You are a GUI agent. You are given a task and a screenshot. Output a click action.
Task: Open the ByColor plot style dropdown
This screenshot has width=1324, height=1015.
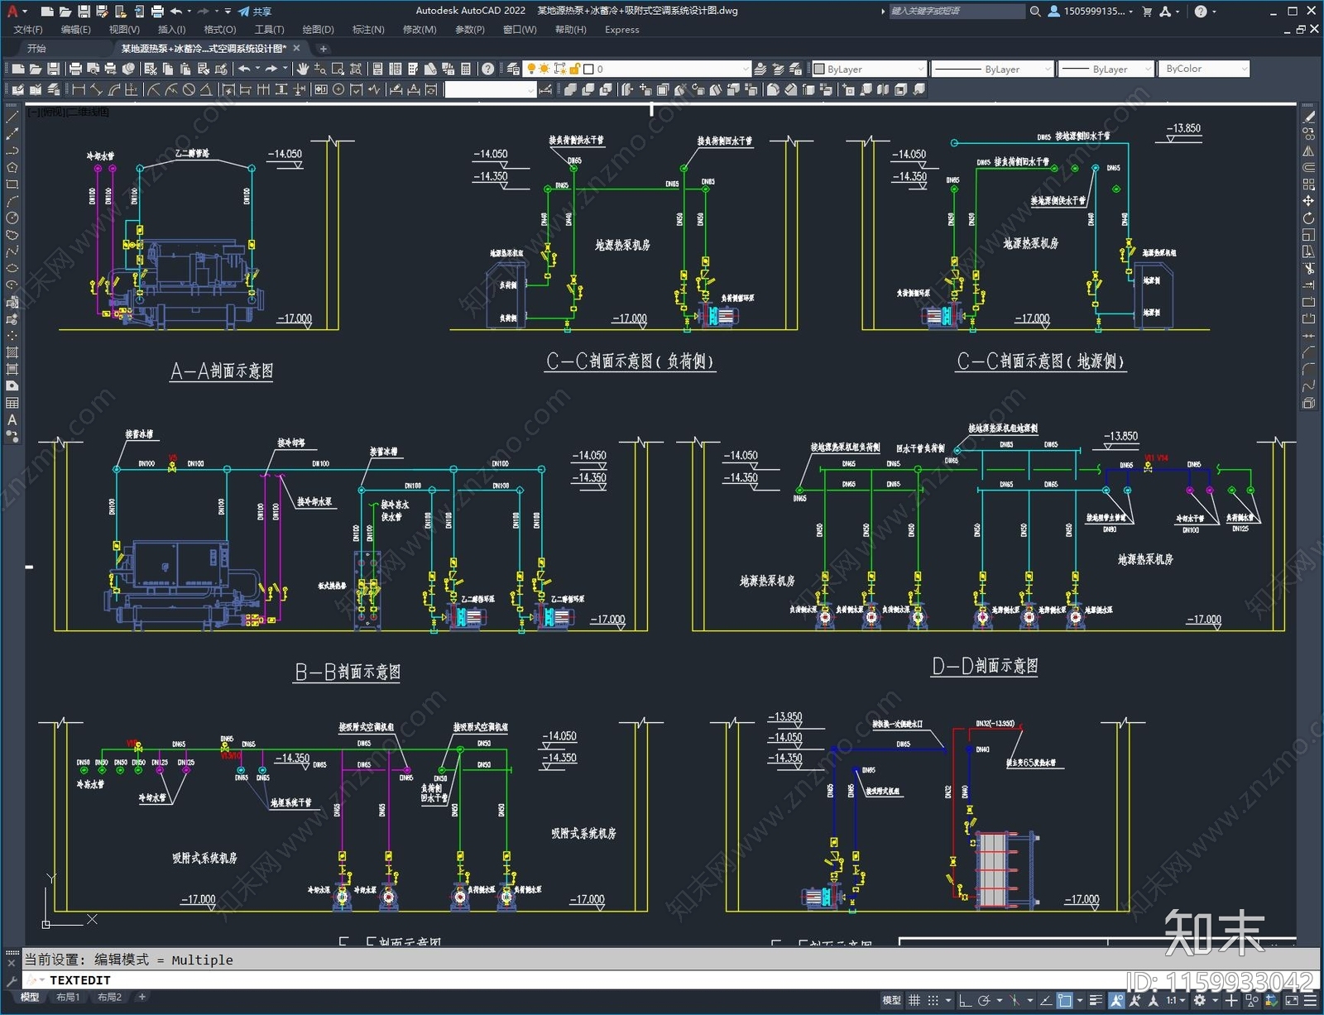[x=1203, y=69]
